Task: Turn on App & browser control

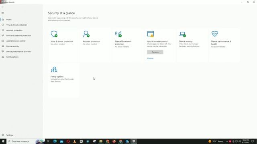Action: (155, 52)
